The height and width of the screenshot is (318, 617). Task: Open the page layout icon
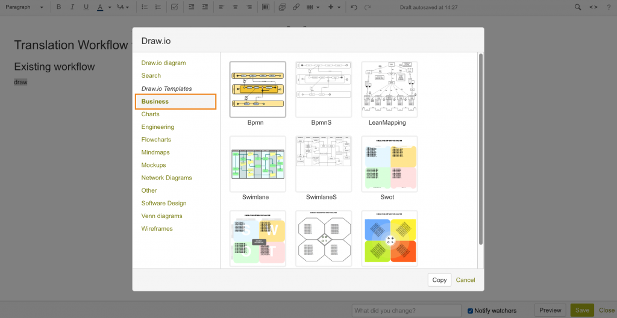click(x=266, y=7)
